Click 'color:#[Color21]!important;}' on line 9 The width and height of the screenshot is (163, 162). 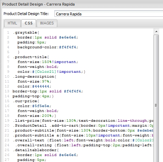coord(51,72)
